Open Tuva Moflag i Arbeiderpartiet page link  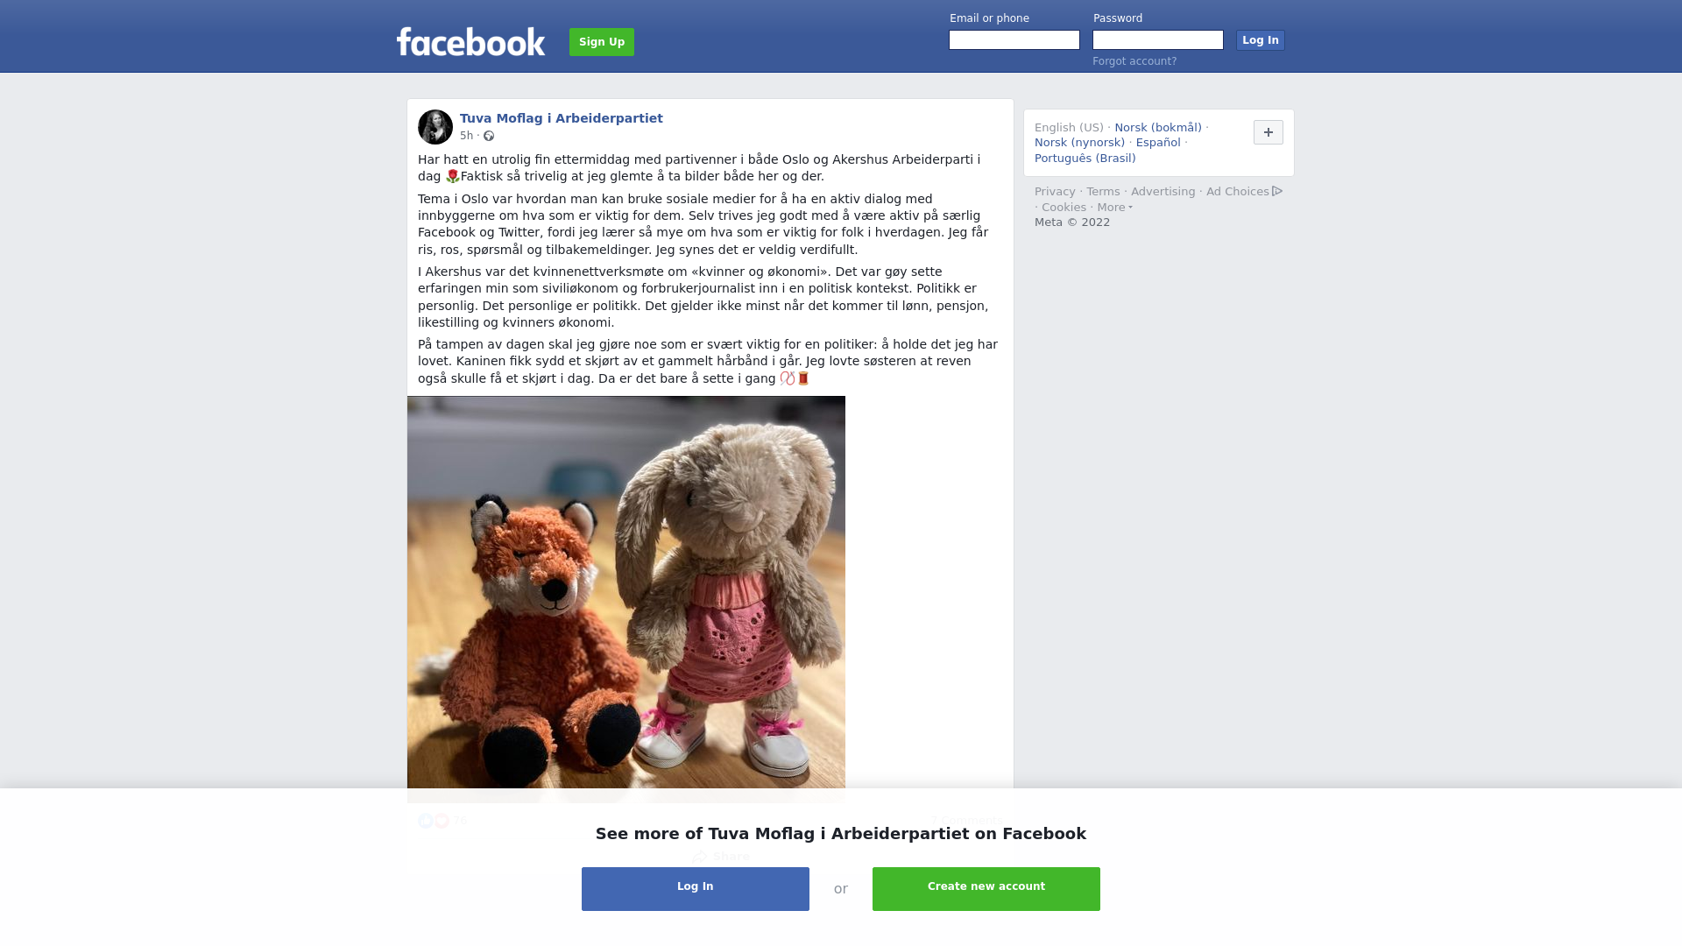pos(562,118)
